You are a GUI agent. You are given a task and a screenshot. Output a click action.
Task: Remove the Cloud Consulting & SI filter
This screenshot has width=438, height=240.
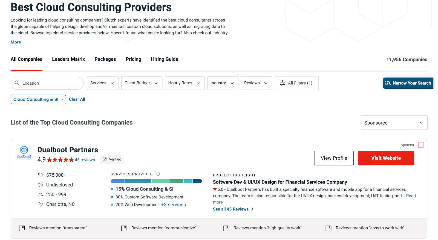point(62,99)
